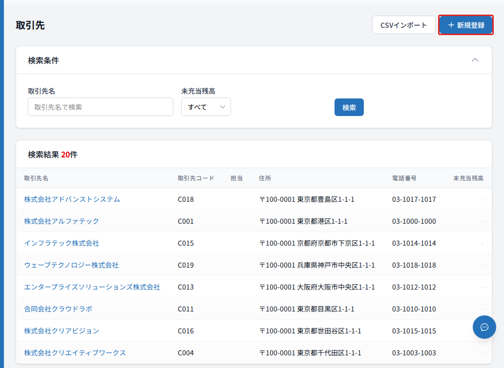Click phone number 03-1018-1018
Image resolution: width=504 pixels, height=368 pixels.
click(414, 265)
